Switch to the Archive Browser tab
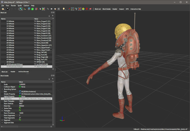Image resolution: width=190 pixels, height=131 pixels. [x=24, y=72]
